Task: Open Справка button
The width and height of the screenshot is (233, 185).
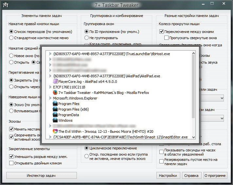Action: pos(191,176)
